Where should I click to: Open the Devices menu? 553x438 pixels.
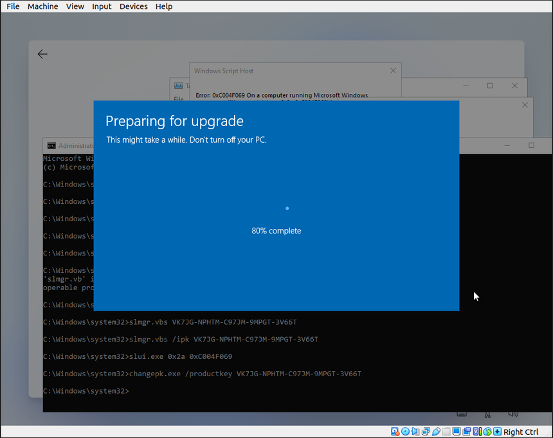click(133, 6)
